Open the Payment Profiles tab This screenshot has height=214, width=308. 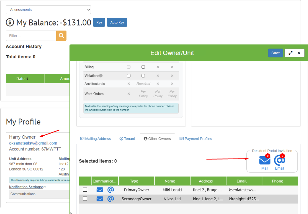coord(196,139)
